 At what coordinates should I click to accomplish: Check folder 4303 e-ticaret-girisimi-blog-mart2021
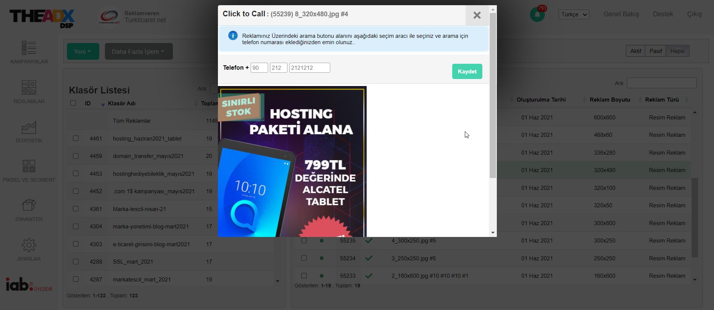point(76,244)
